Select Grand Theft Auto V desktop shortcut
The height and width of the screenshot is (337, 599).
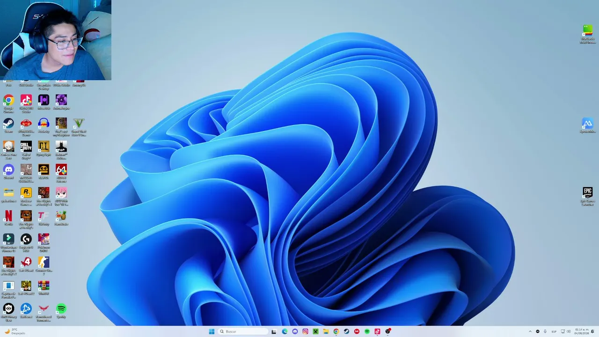79,126
